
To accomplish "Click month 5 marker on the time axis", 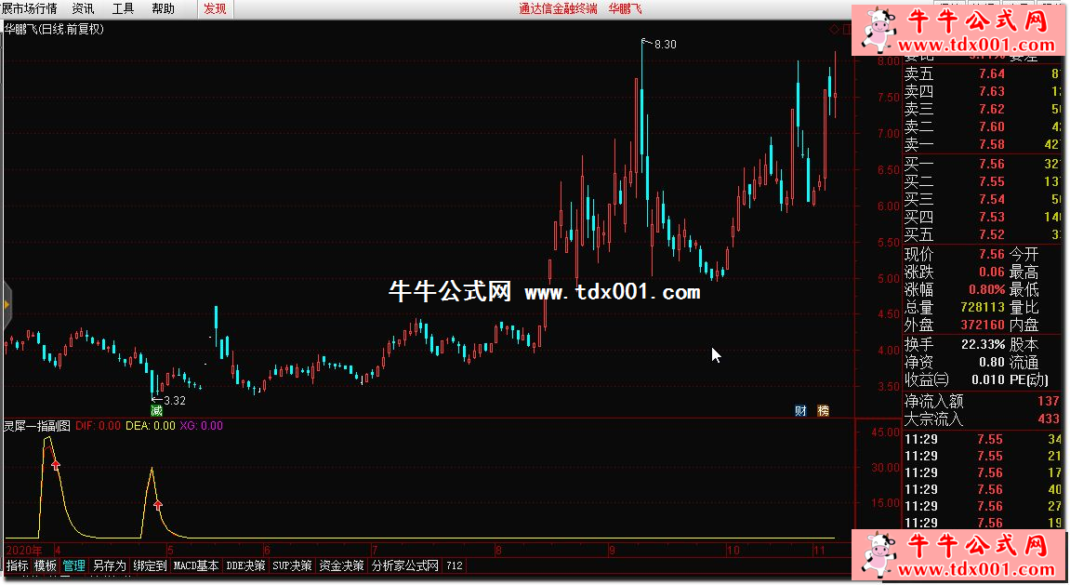I will click(171, 551).
